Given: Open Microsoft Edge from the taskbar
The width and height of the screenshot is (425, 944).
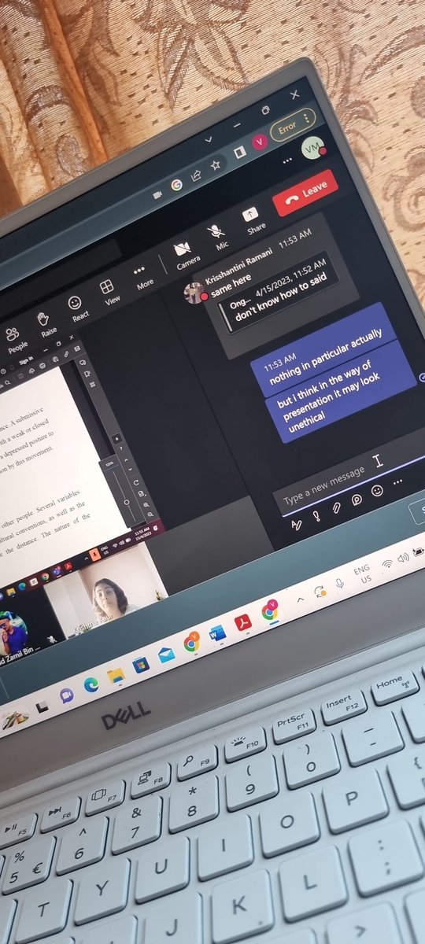Looking at the screenshot, I should [x=91, y=685].
